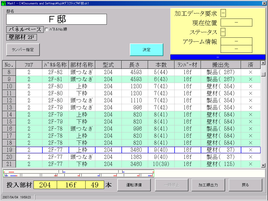The image size is (268, 201).
Task: Click the 部材名称 column header
Action: click(82, 65)
